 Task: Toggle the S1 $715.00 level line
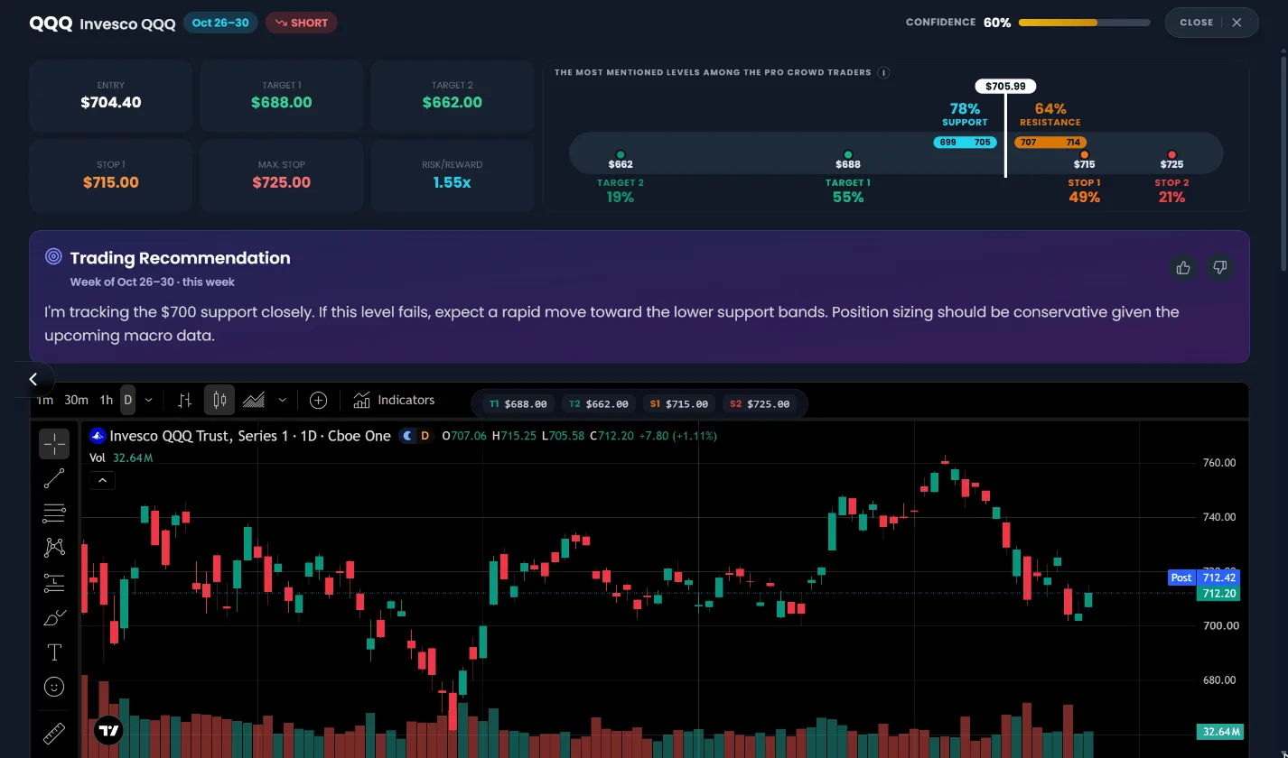click(677, 404)
